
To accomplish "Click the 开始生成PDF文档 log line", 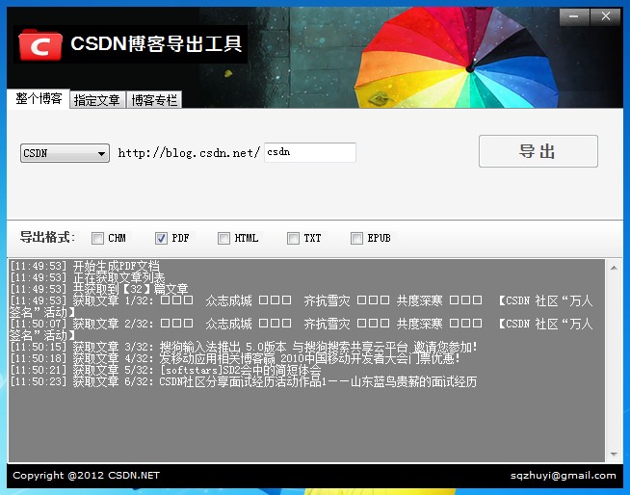I will 116,266.
